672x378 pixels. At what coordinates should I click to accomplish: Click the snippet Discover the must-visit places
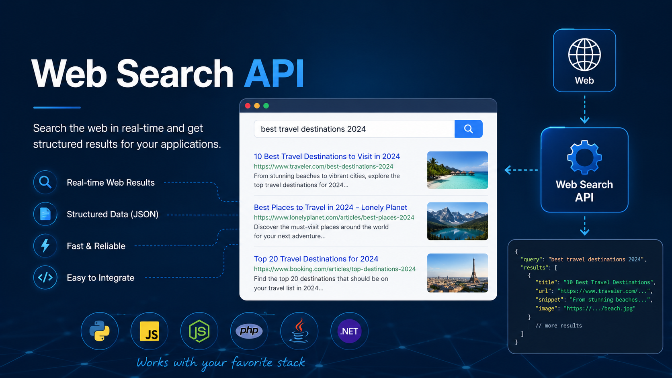(x=321, y=231)
